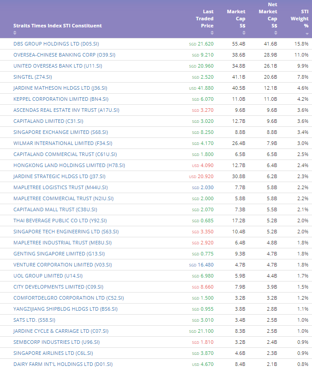Select JARDINE MATHESON HLDGS LTD (J36.SI)
Viewport: 312px width, 369px height.
pos(60,88)
